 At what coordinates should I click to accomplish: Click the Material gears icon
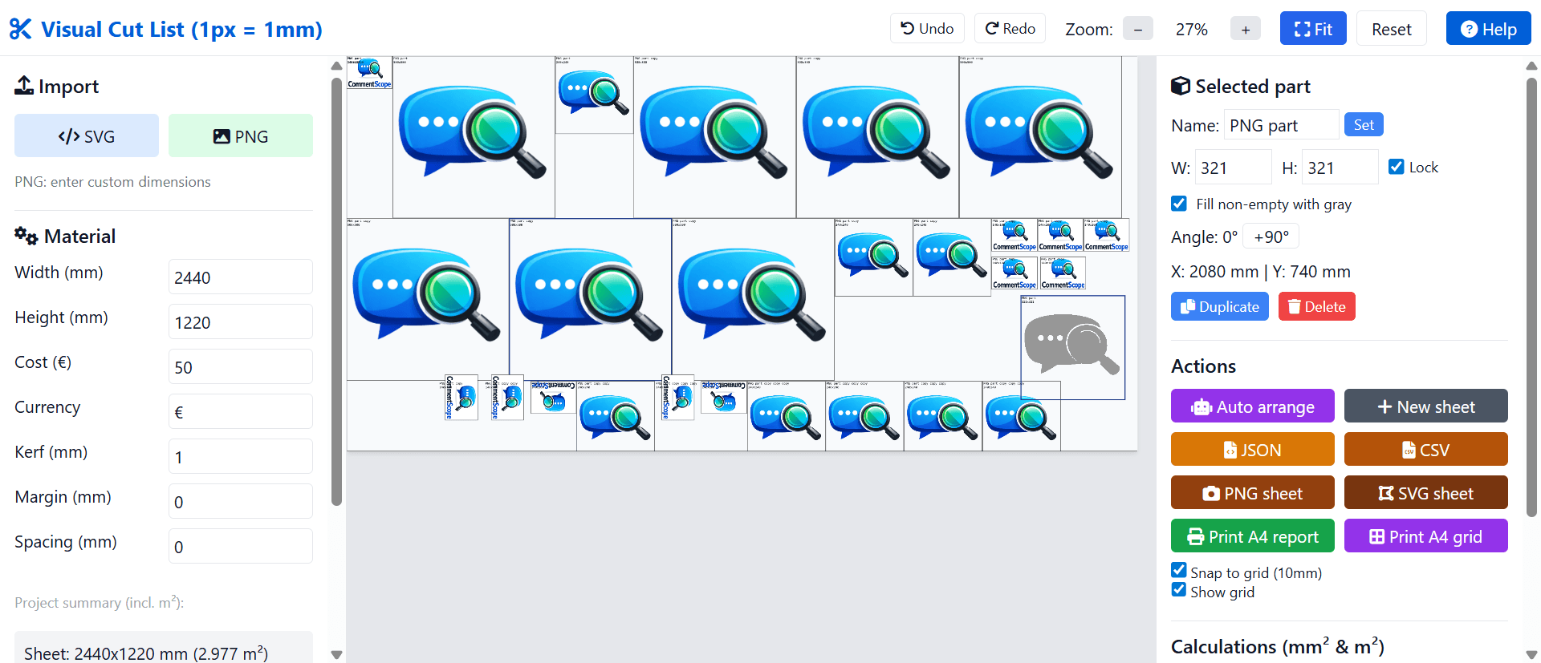click(x=26, y=236)
